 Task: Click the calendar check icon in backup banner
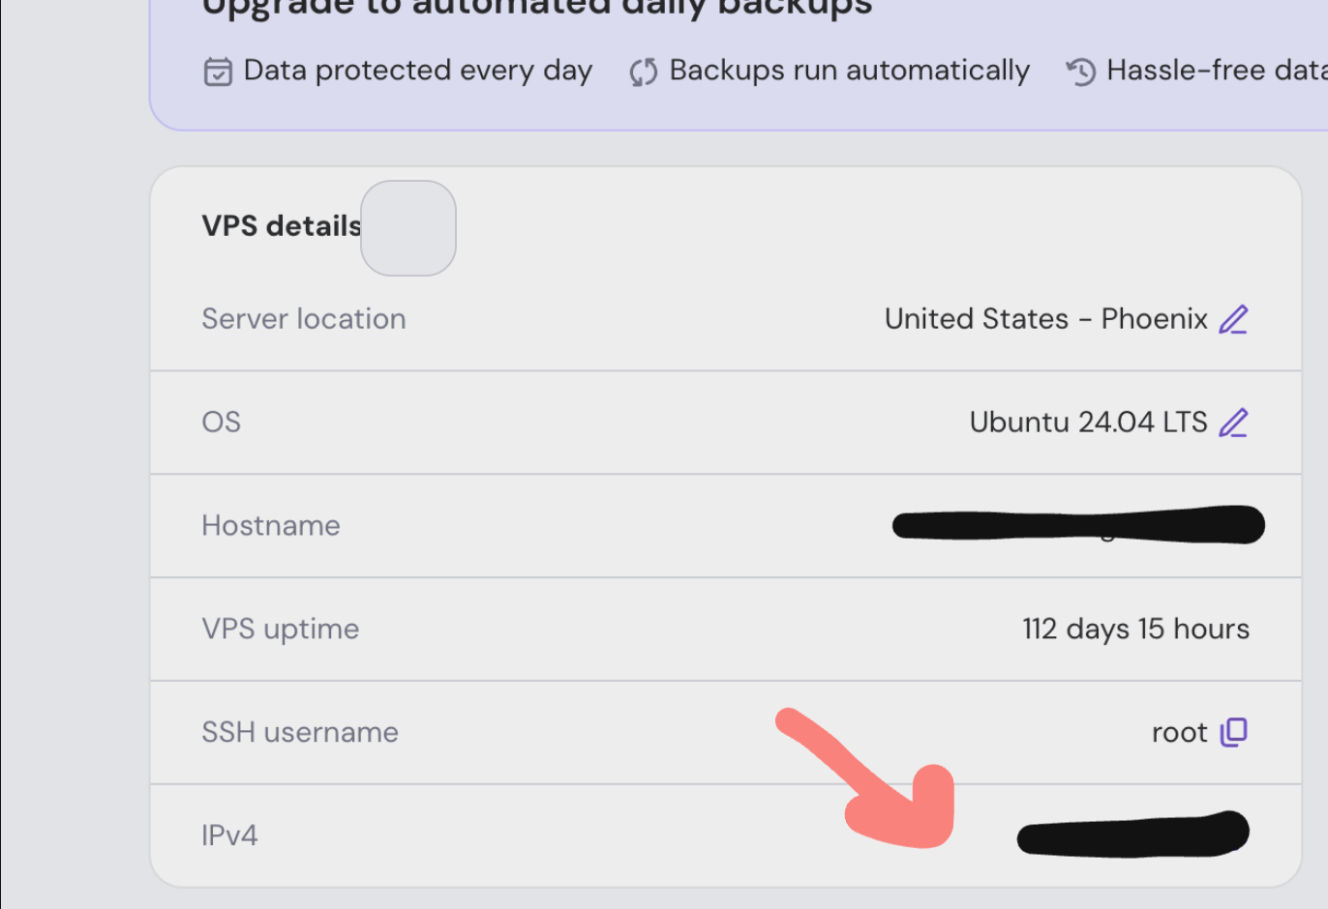pos(218,72)
